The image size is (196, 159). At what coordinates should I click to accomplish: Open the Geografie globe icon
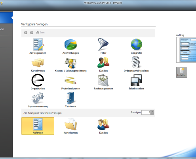tap(136, 46)
